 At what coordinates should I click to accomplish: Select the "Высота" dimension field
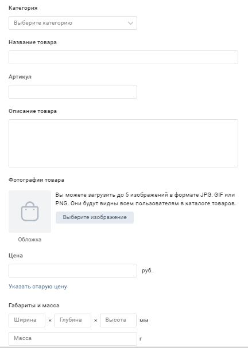pyautogui.click(x=118, y=320)
